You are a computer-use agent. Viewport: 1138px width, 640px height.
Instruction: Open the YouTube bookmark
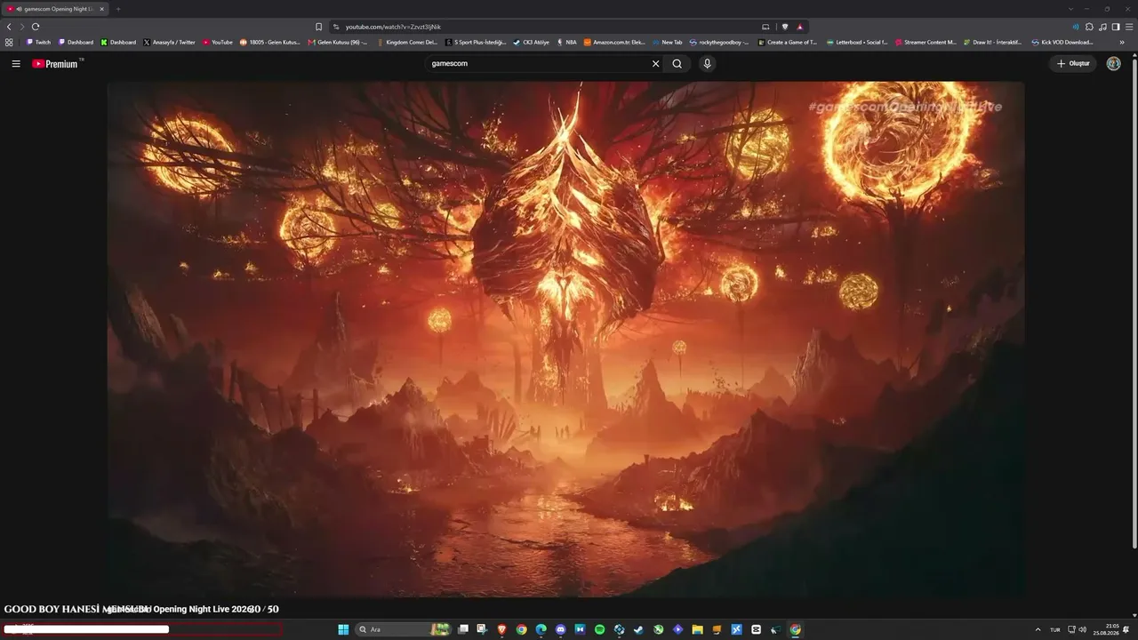click(x=218, y=42)
